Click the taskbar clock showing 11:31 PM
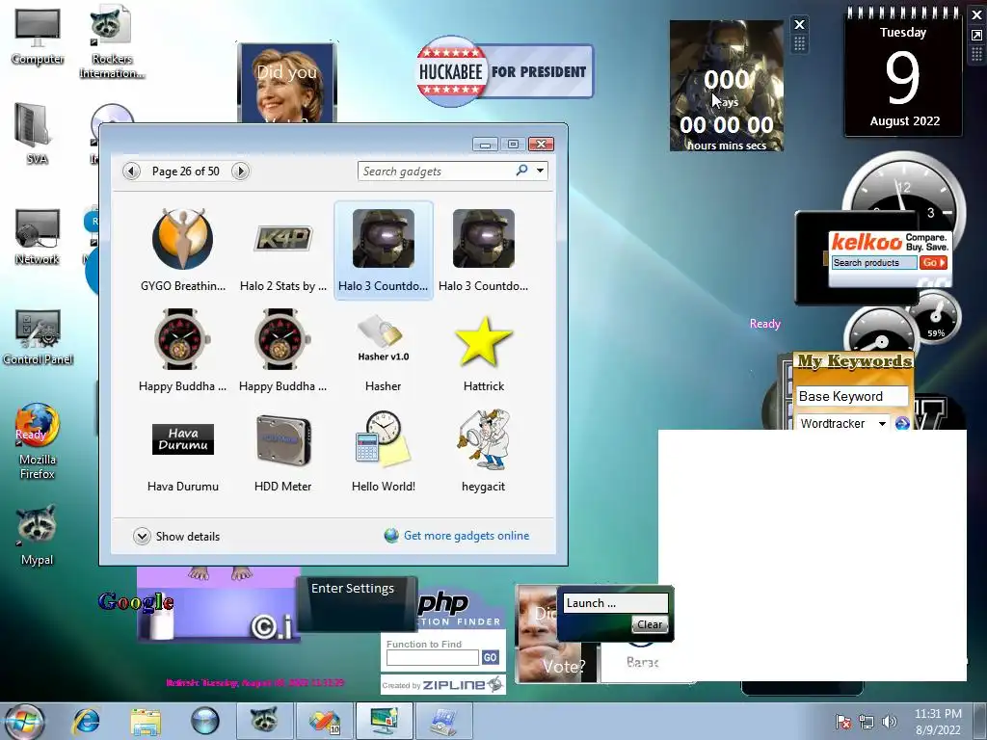987x740 pixels. (938, 722)
